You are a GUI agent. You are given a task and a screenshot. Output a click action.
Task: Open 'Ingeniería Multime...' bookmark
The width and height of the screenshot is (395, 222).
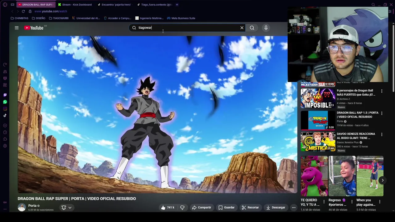click(149, 18)
